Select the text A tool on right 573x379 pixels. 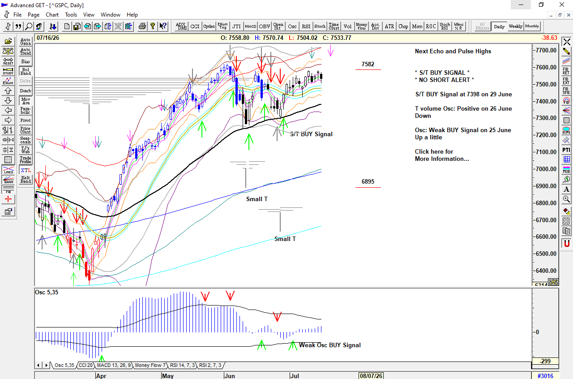click(x=566, y=189)
